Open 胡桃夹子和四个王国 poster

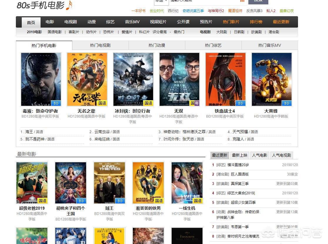pyautogui.click(x=71, y=183)
